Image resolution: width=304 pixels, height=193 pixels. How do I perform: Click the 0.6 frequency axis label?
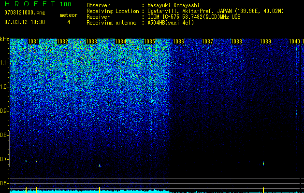click(x=4, y=183)
